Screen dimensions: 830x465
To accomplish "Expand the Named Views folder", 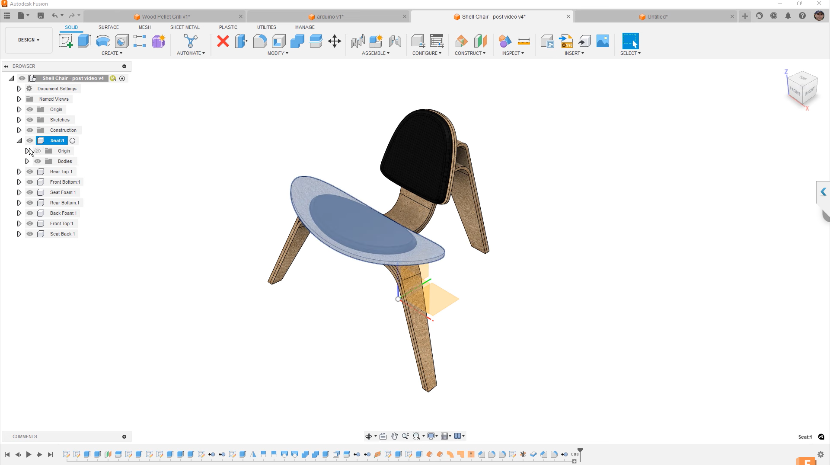I will point(19,99).
